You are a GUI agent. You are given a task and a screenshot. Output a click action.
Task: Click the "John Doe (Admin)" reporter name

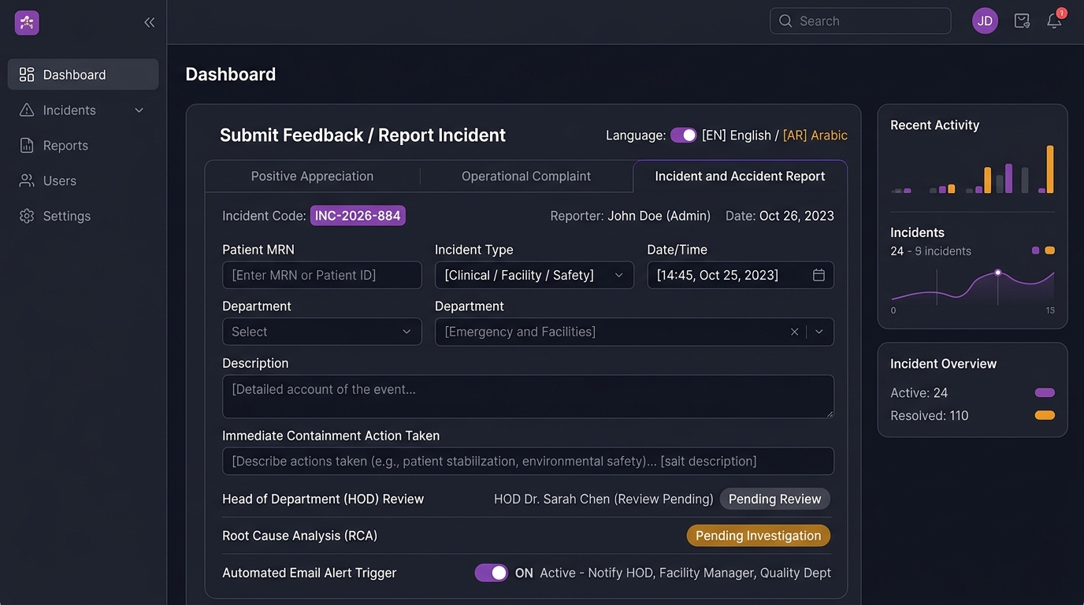click(659, 216)
